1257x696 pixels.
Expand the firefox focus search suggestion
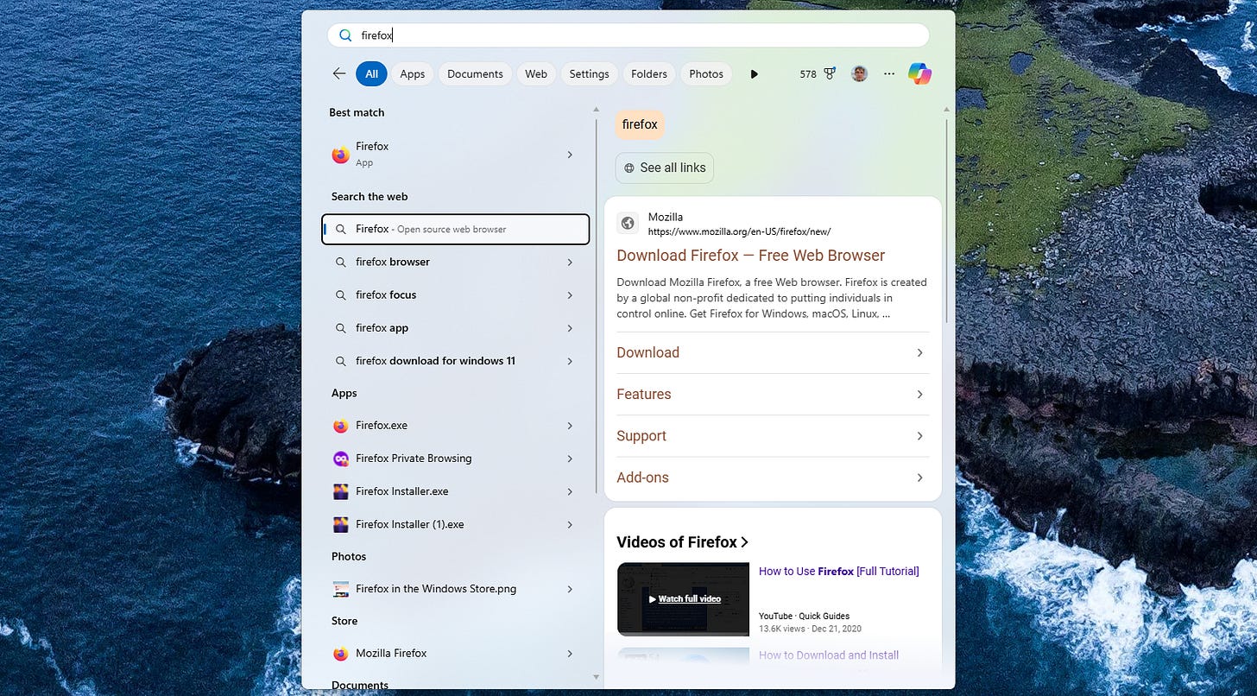(569, 294)
